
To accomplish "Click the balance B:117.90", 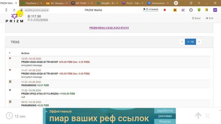I will 34,17.
